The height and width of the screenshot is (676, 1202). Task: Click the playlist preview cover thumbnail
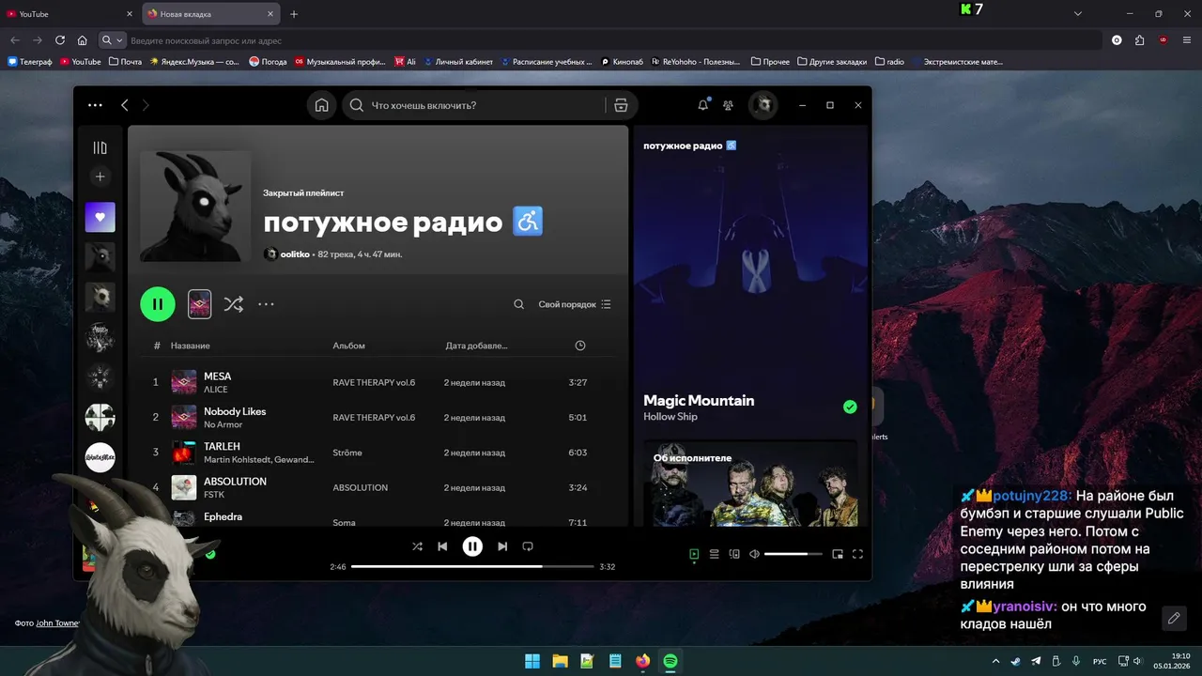[x=199, y=304]
